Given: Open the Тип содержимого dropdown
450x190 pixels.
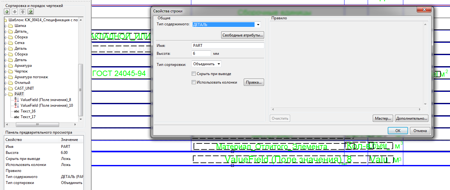Looking at the screenshot, I should tap(258, 25).
